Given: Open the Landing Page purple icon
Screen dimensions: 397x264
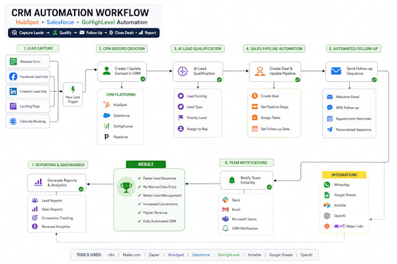Looking at the screenshot, I should pyautogui.click(x=13, y=106).
